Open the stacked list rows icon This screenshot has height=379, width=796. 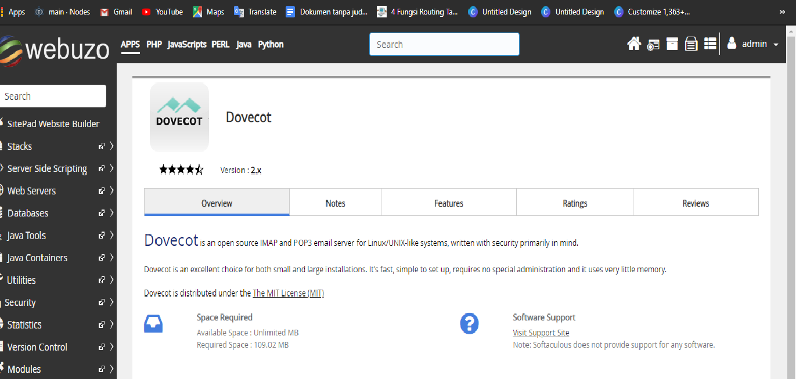coord(710,44)
